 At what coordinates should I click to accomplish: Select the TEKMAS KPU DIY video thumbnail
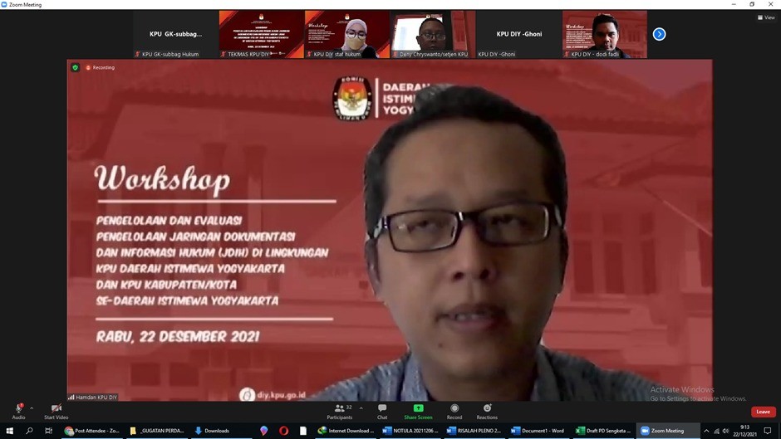[261, 34]
